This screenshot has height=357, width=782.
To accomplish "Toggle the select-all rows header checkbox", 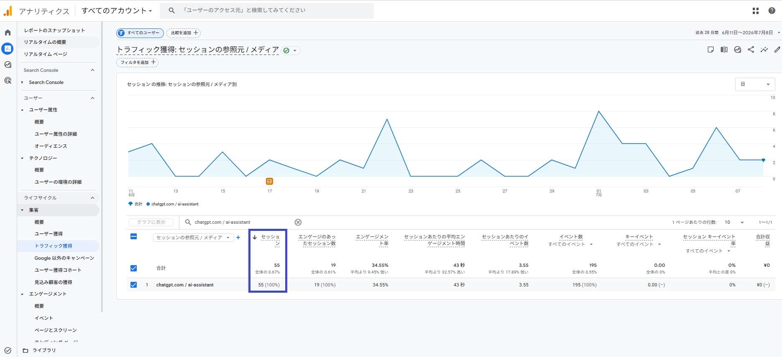I will (134, 237).
